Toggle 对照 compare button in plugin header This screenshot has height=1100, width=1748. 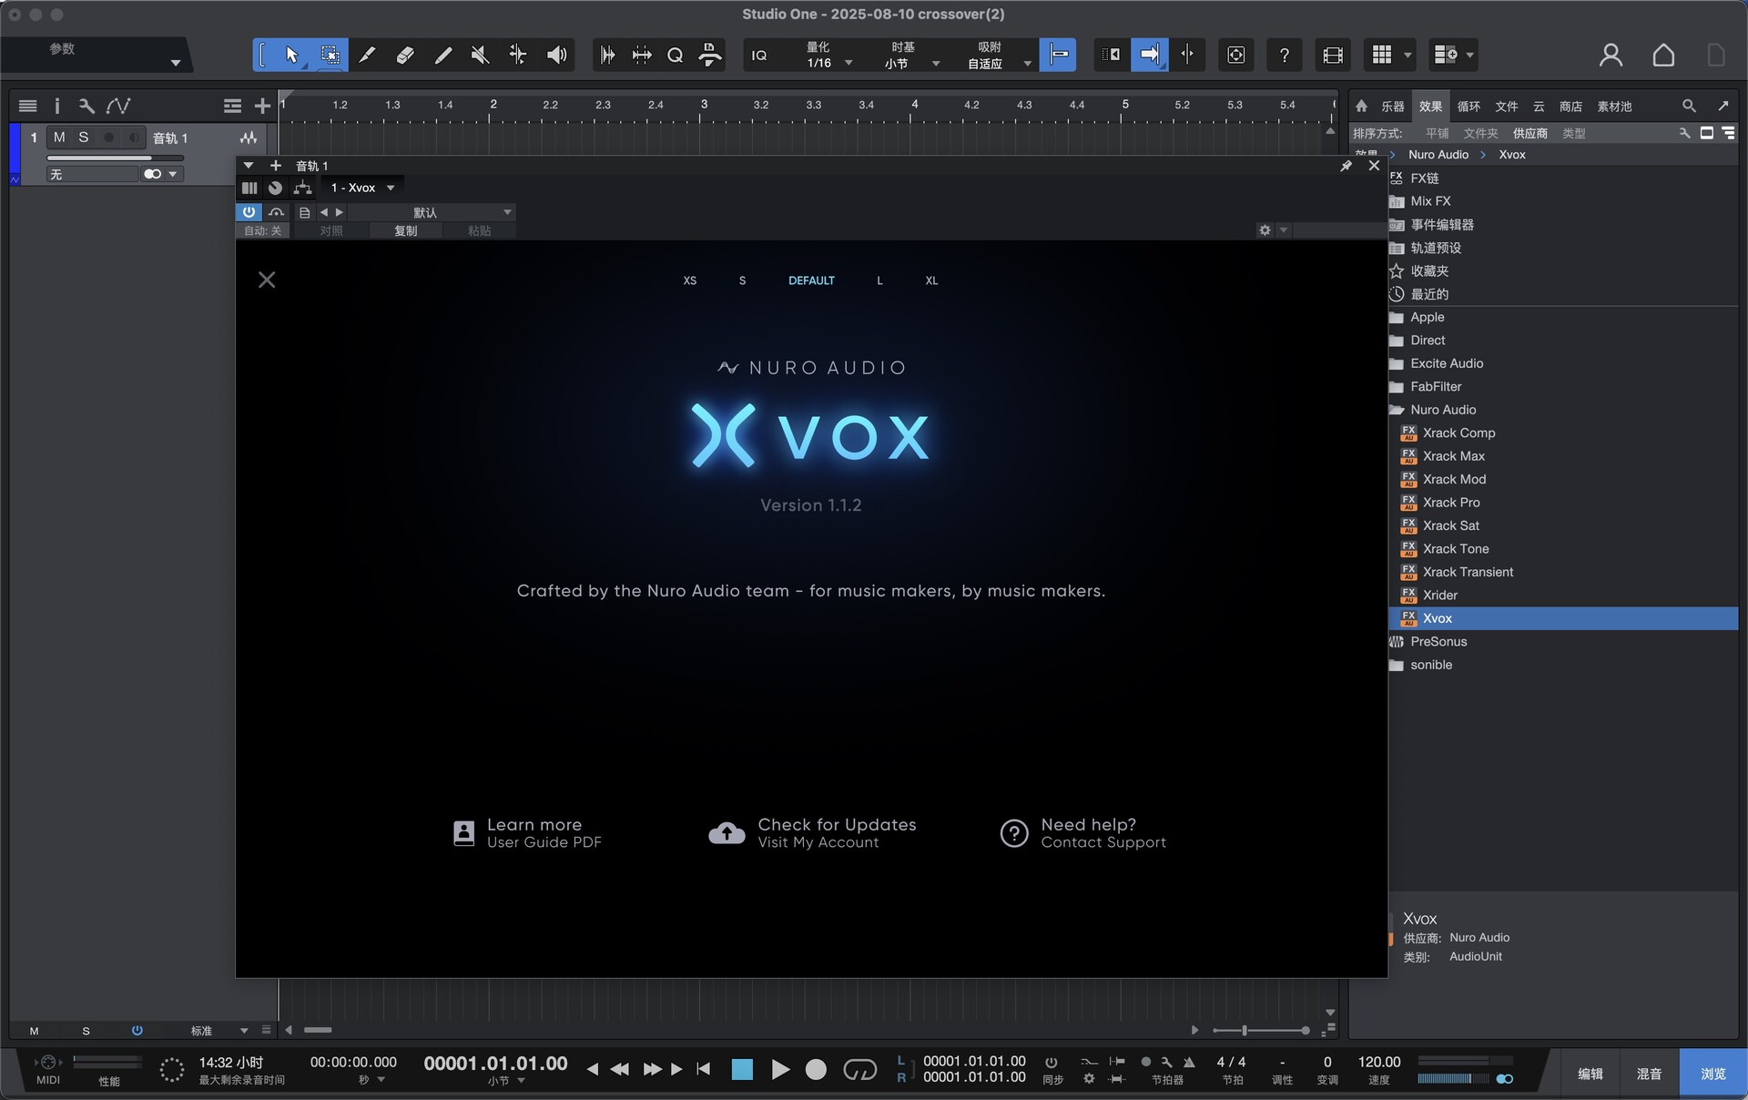coord(331,231)
